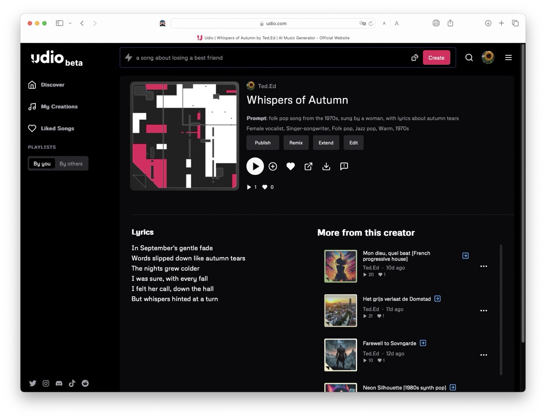Open Udio's Discord link icon
546x419 pixels.
[x=59, y=383]
